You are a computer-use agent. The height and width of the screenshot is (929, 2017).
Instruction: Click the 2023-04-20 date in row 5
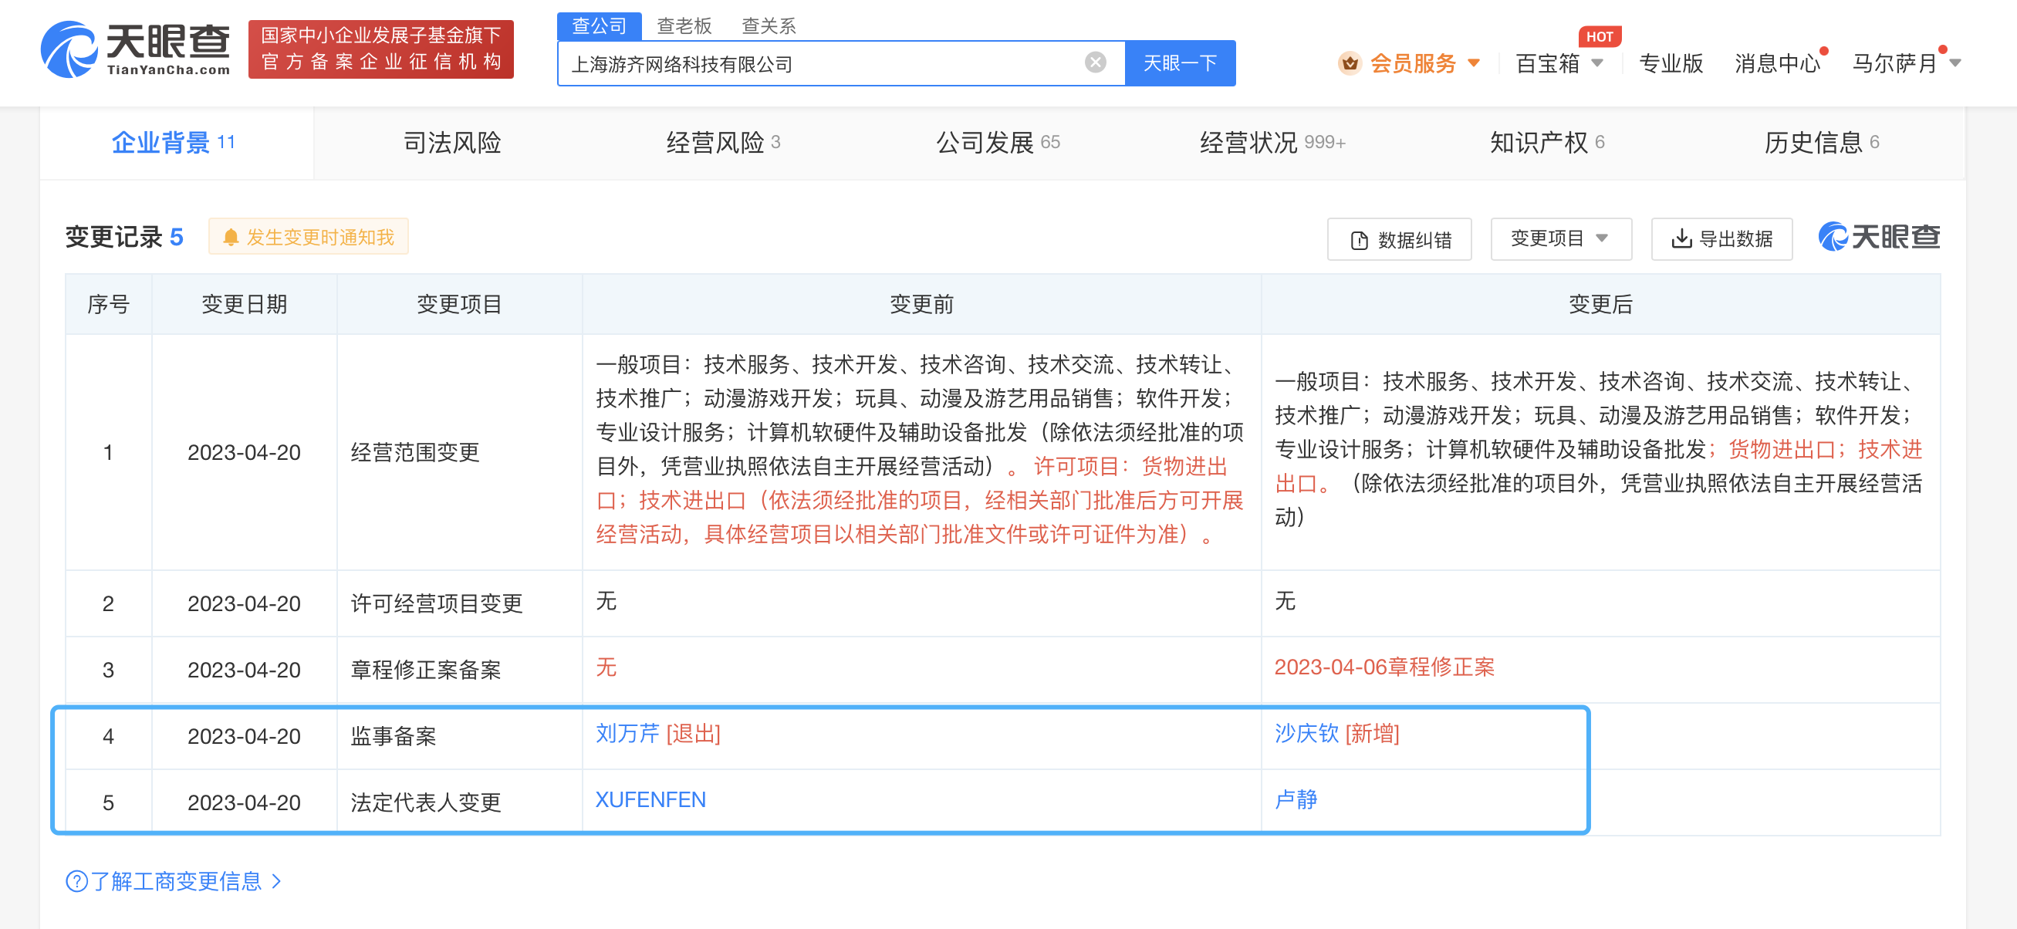[x=245, y=802]
